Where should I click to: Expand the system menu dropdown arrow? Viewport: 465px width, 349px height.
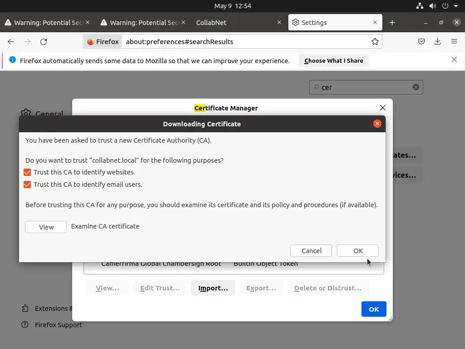click(x=456, y=6)
